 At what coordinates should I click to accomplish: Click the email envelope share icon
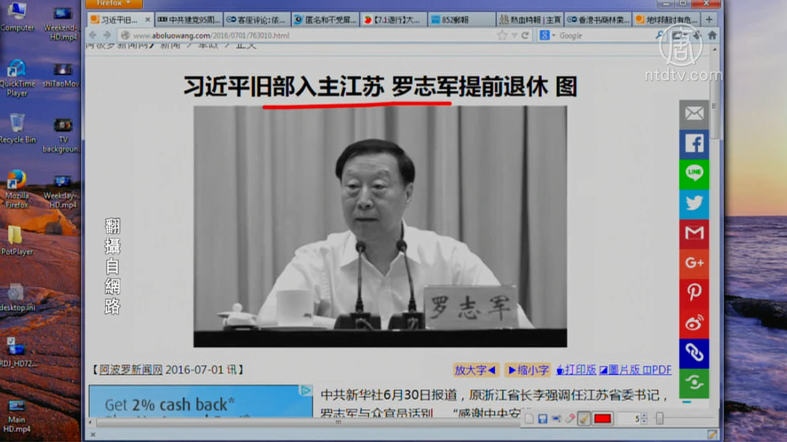tap(694, 114)
